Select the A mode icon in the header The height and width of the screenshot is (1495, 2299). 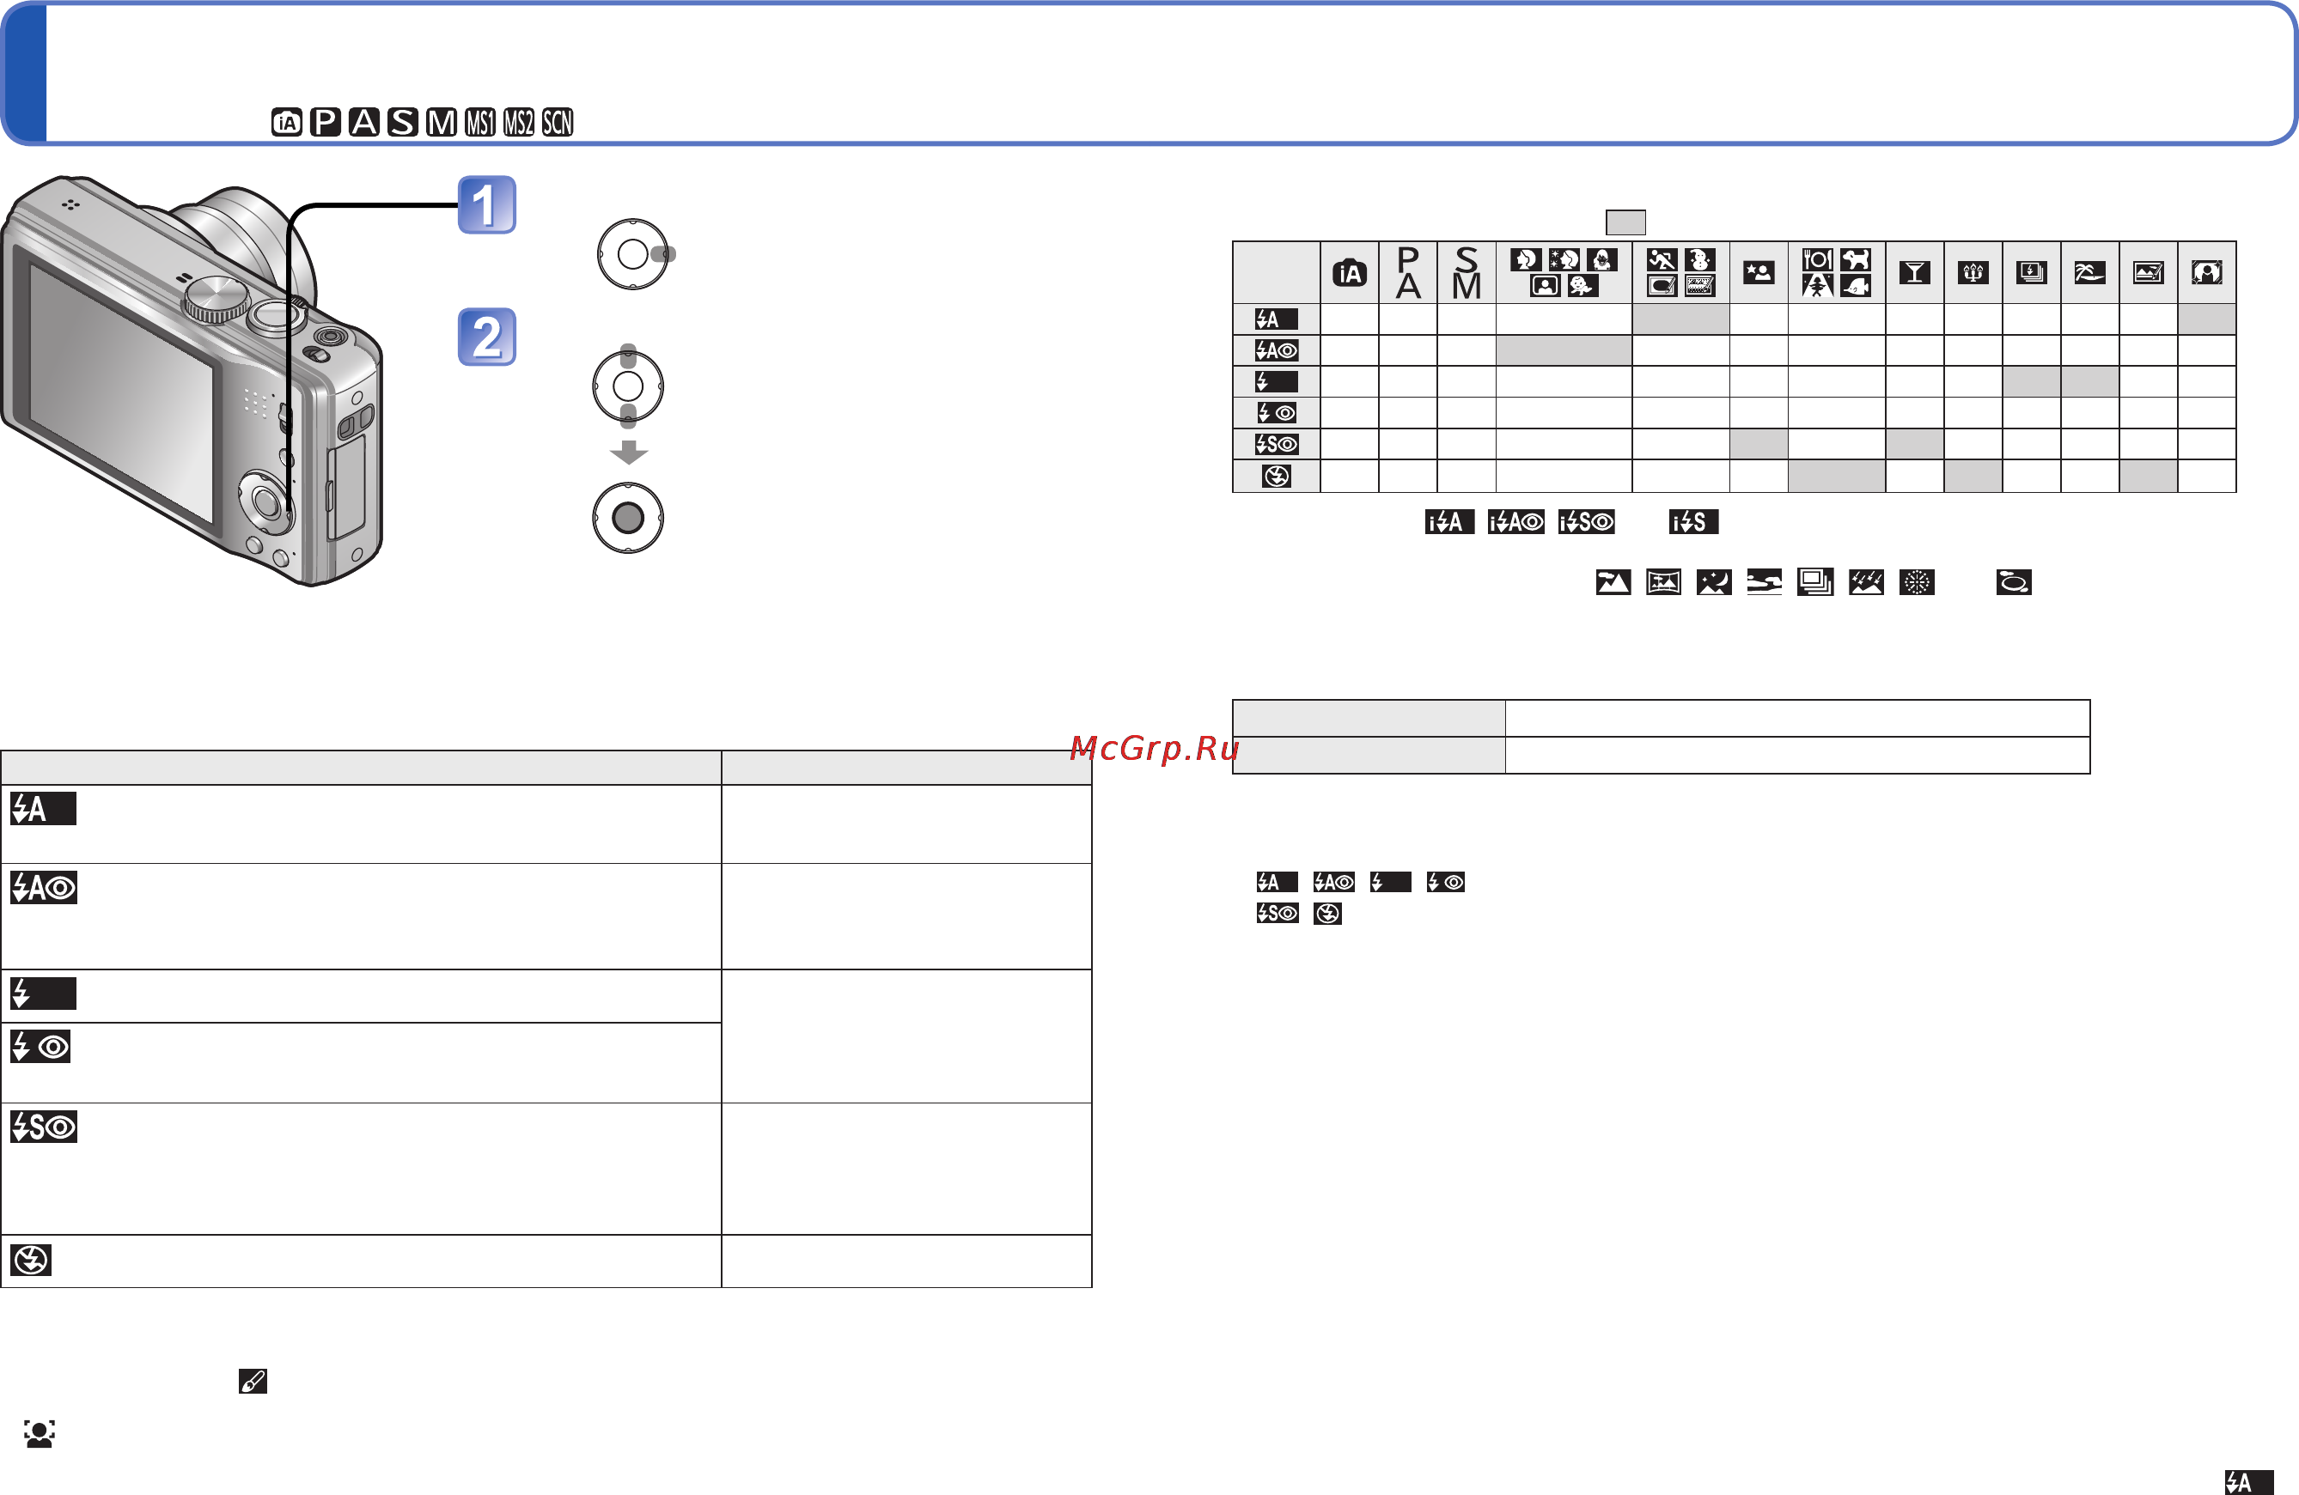[x=364, y=123]
